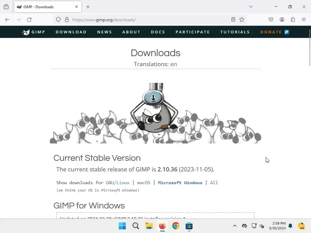The width and height of the screenshot is (311, 233).
Task: Open a new browser tab
Action: [88, 7]
